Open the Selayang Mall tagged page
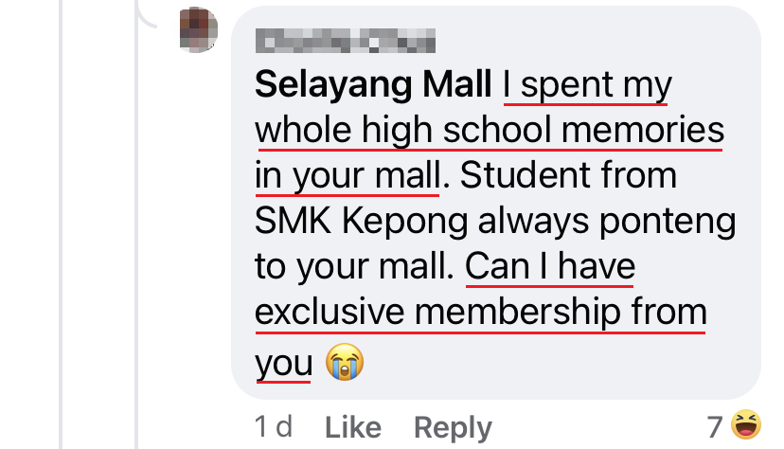 click(373, 83)
